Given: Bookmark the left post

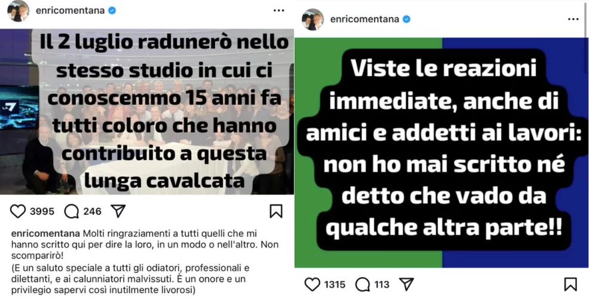Looking at the screenshot, I should pyautogui.click(x=276, y=211).
